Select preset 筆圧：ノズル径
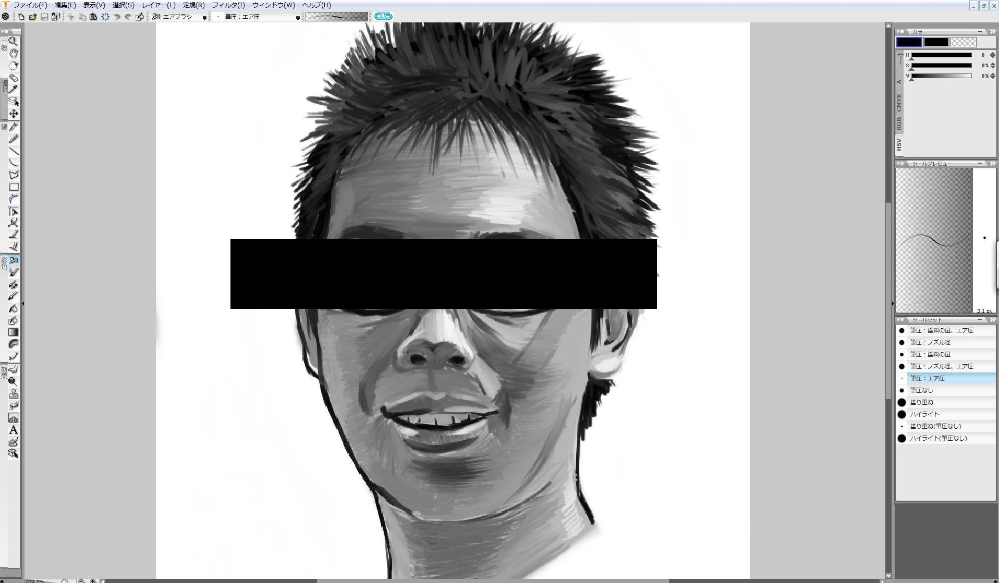This screenshot has height=583, width=999. click(x=945, y=342)
